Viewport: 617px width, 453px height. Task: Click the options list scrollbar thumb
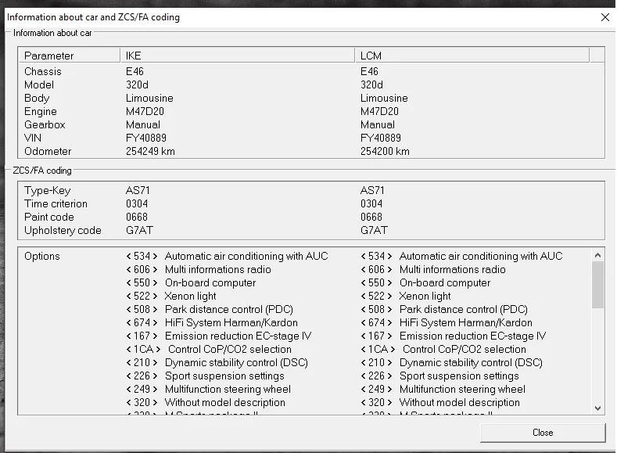coord(597,285)
